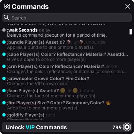Image resolution: width=134 pixels, height=134 pixels.
Task: Click the fire emoji alias on ;fire command
Action: [108, 103]
